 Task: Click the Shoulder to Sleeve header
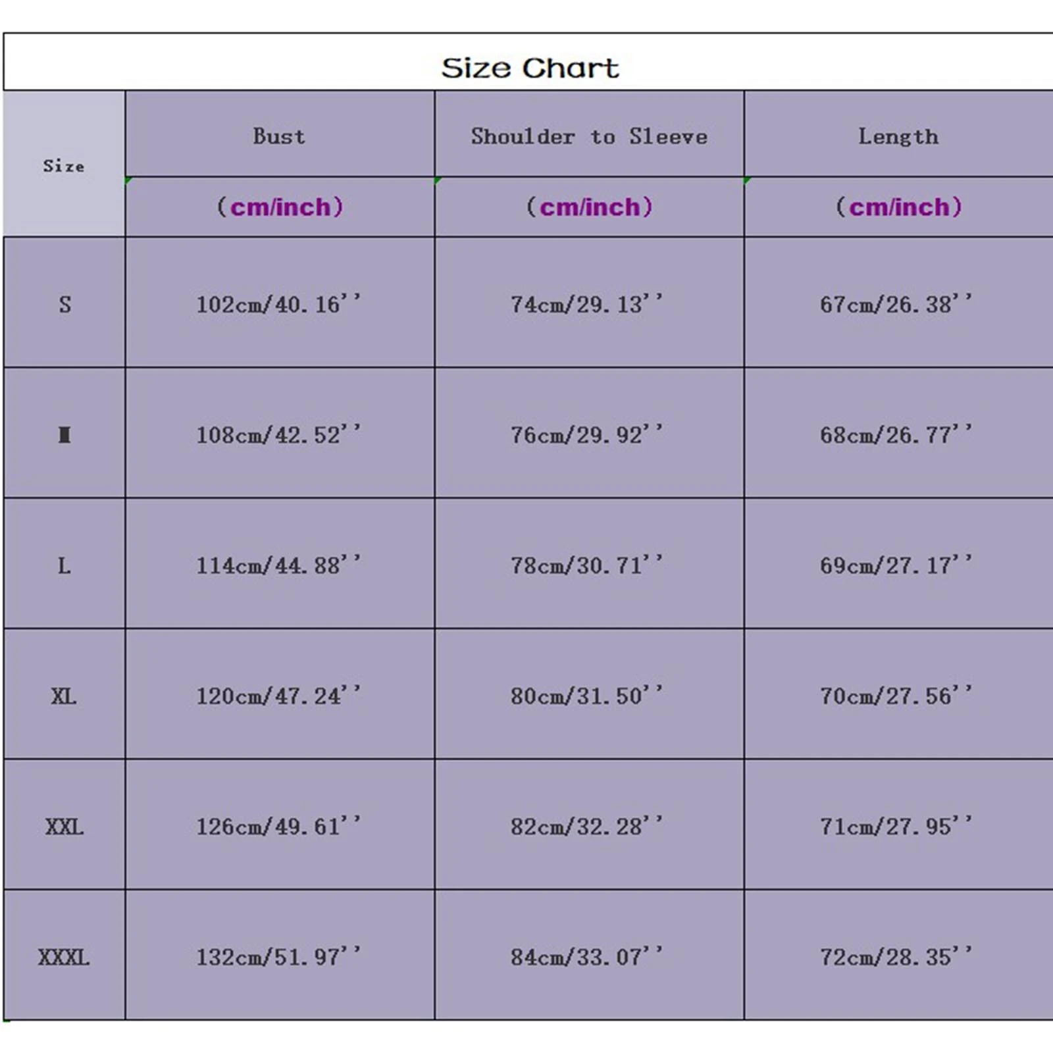tap(589, 136)
